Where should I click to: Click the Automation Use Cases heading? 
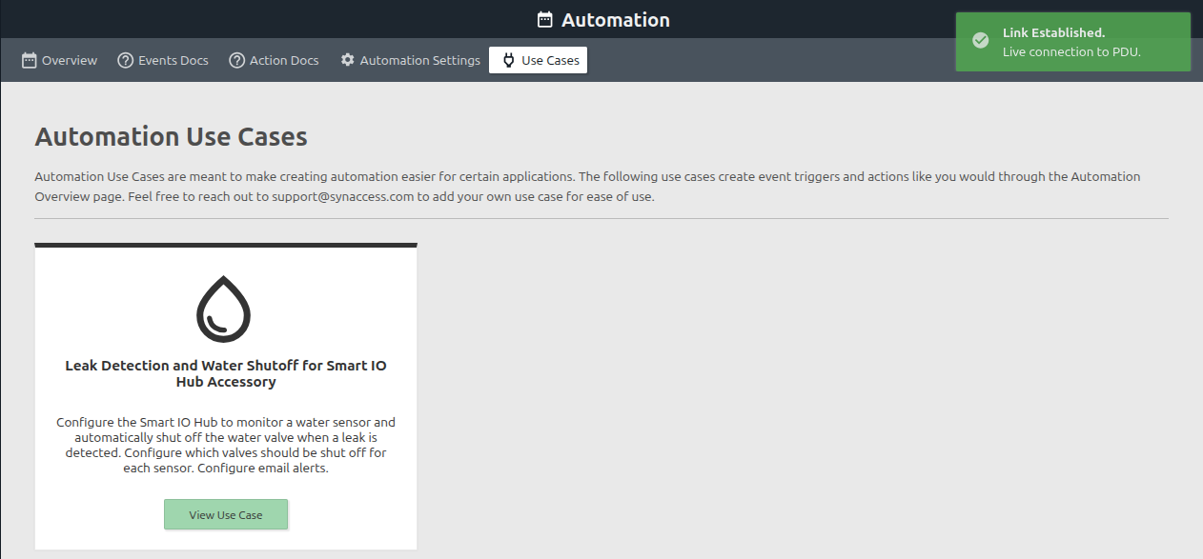[x=172, y=137]
